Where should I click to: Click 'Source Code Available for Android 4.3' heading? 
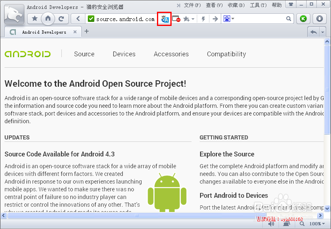(59, 154)
